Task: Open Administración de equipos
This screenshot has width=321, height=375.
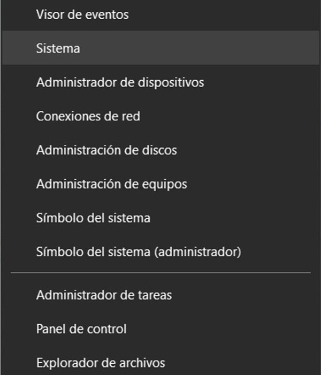Action: [x=112, y=184]
